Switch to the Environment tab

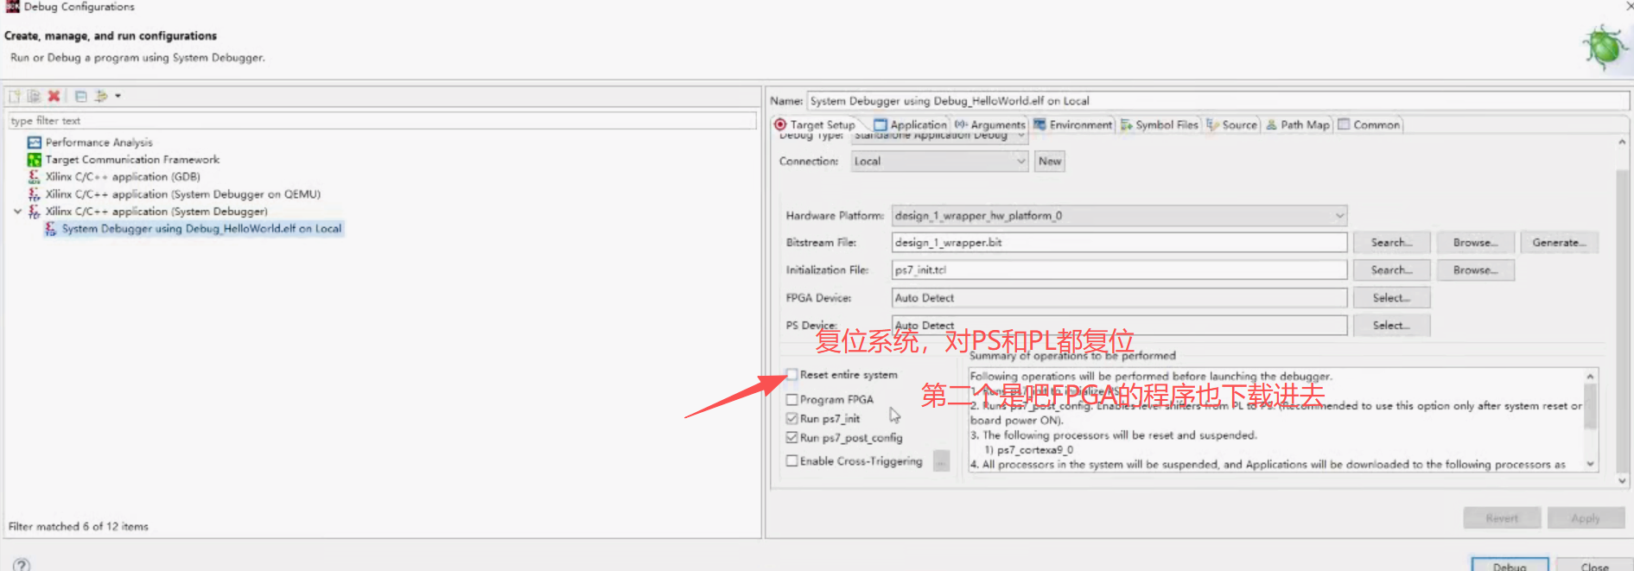[1072, 124]
